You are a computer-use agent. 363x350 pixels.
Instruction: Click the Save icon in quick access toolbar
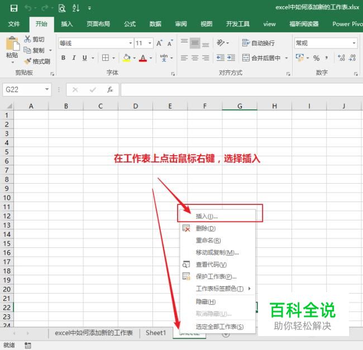click(x=14, y=8)
